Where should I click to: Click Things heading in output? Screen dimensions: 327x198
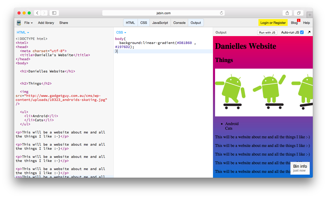click(224, 60)
